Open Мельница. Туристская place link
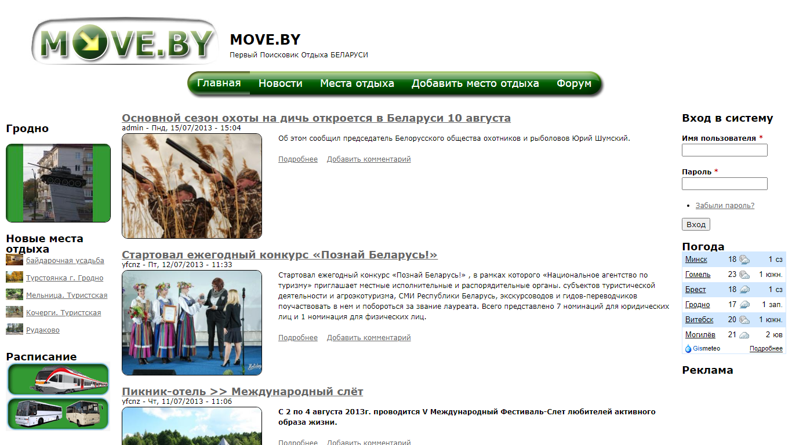 (67, 296)
